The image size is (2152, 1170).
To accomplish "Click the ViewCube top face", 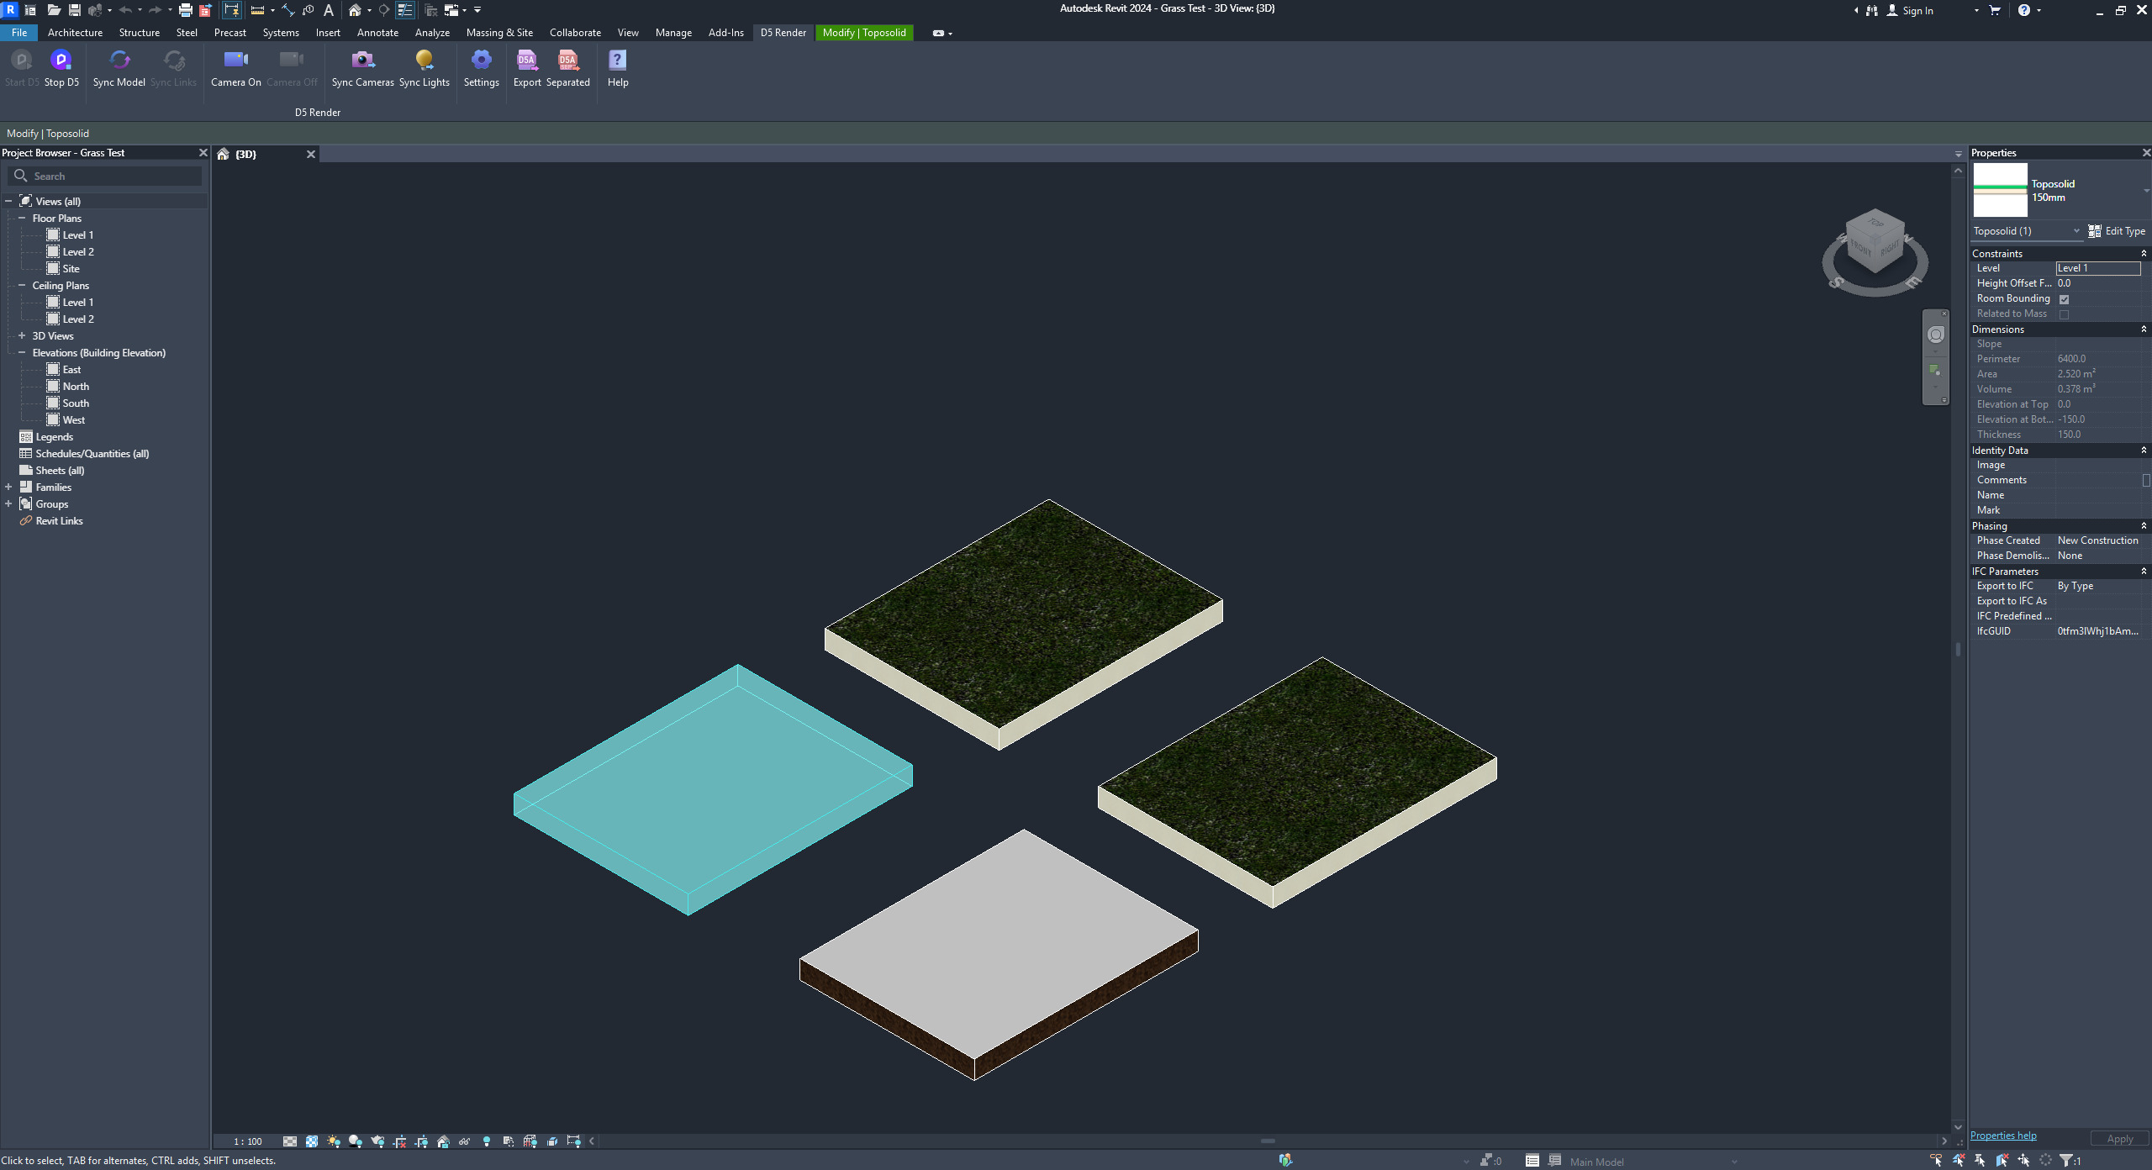I will (x=1876, y=223).
